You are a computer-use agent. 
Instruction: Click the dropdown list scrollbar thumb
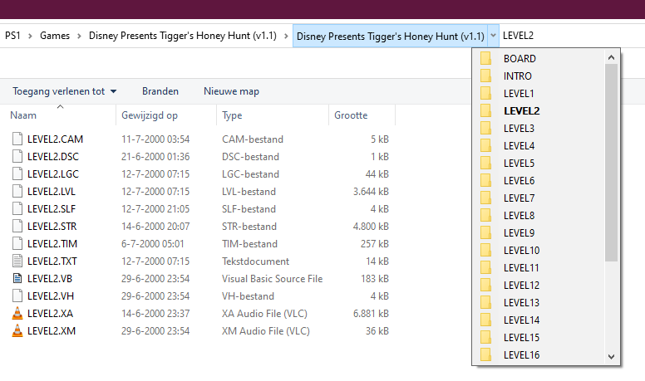[x=611, y=163]
